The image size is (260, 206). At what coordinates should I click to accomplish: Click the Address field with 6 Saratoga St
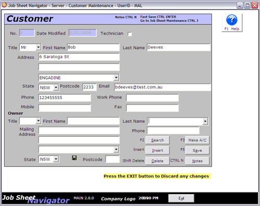[x=79, y=57]
